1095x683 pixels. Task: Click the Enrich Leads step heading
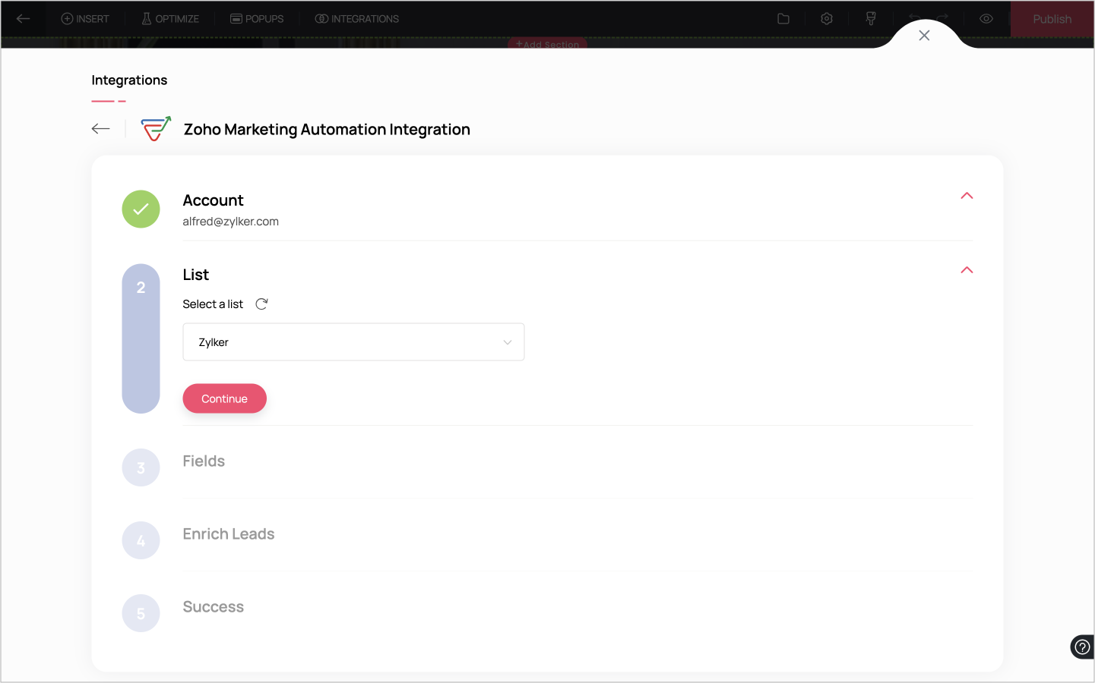click(229, 534)
